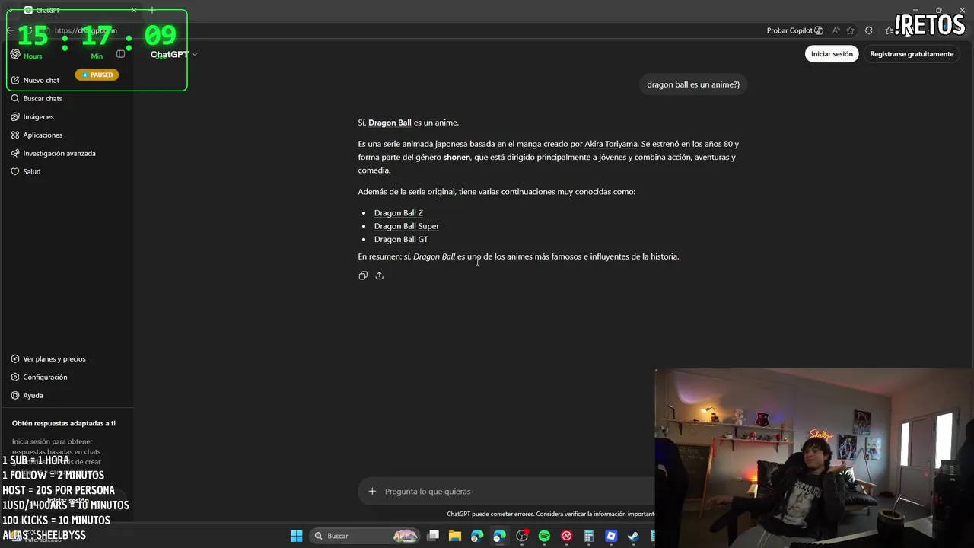974x548 pixels.
Task: Click the Akira Toriyama underlined text
Action: click(611, 144)
